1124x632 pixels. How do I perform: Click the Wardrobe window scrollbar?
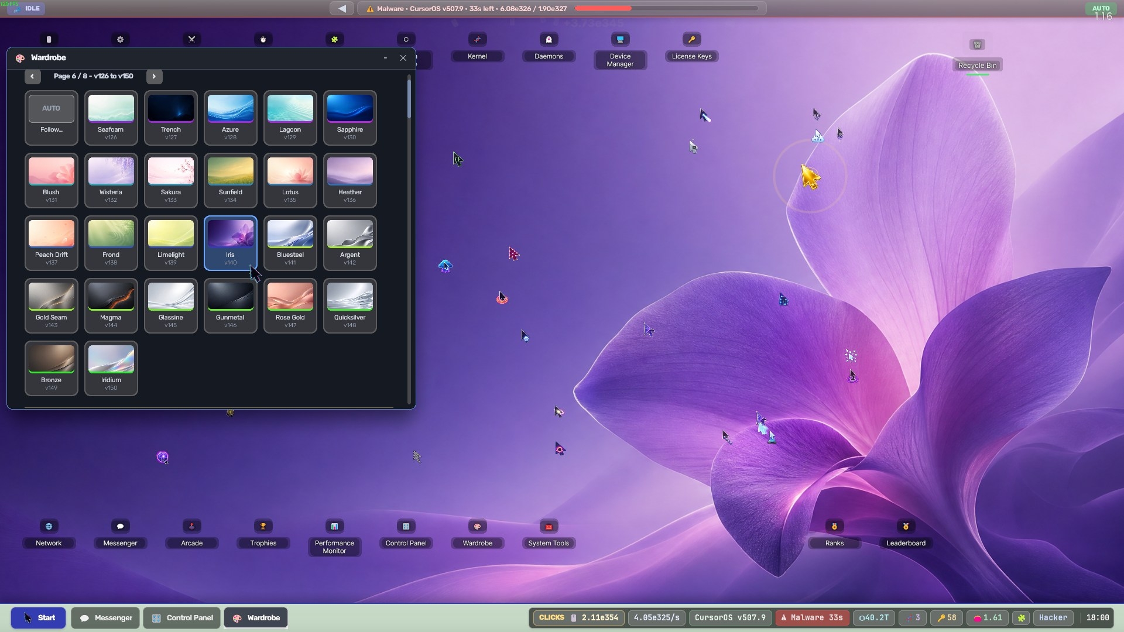(409, 98)
